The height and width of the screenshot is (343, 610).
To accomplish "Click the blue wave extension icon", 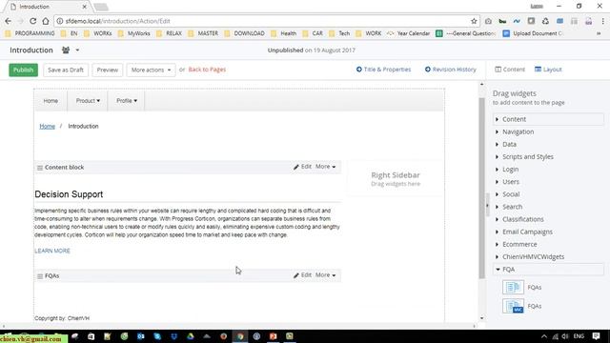I will [x=517, y=21].
